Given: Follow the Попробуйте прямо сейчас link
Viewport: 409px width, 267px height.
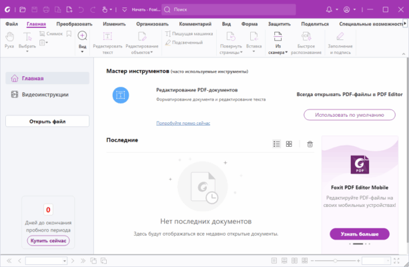Looking at the screenshot, I should click(183, 123).
